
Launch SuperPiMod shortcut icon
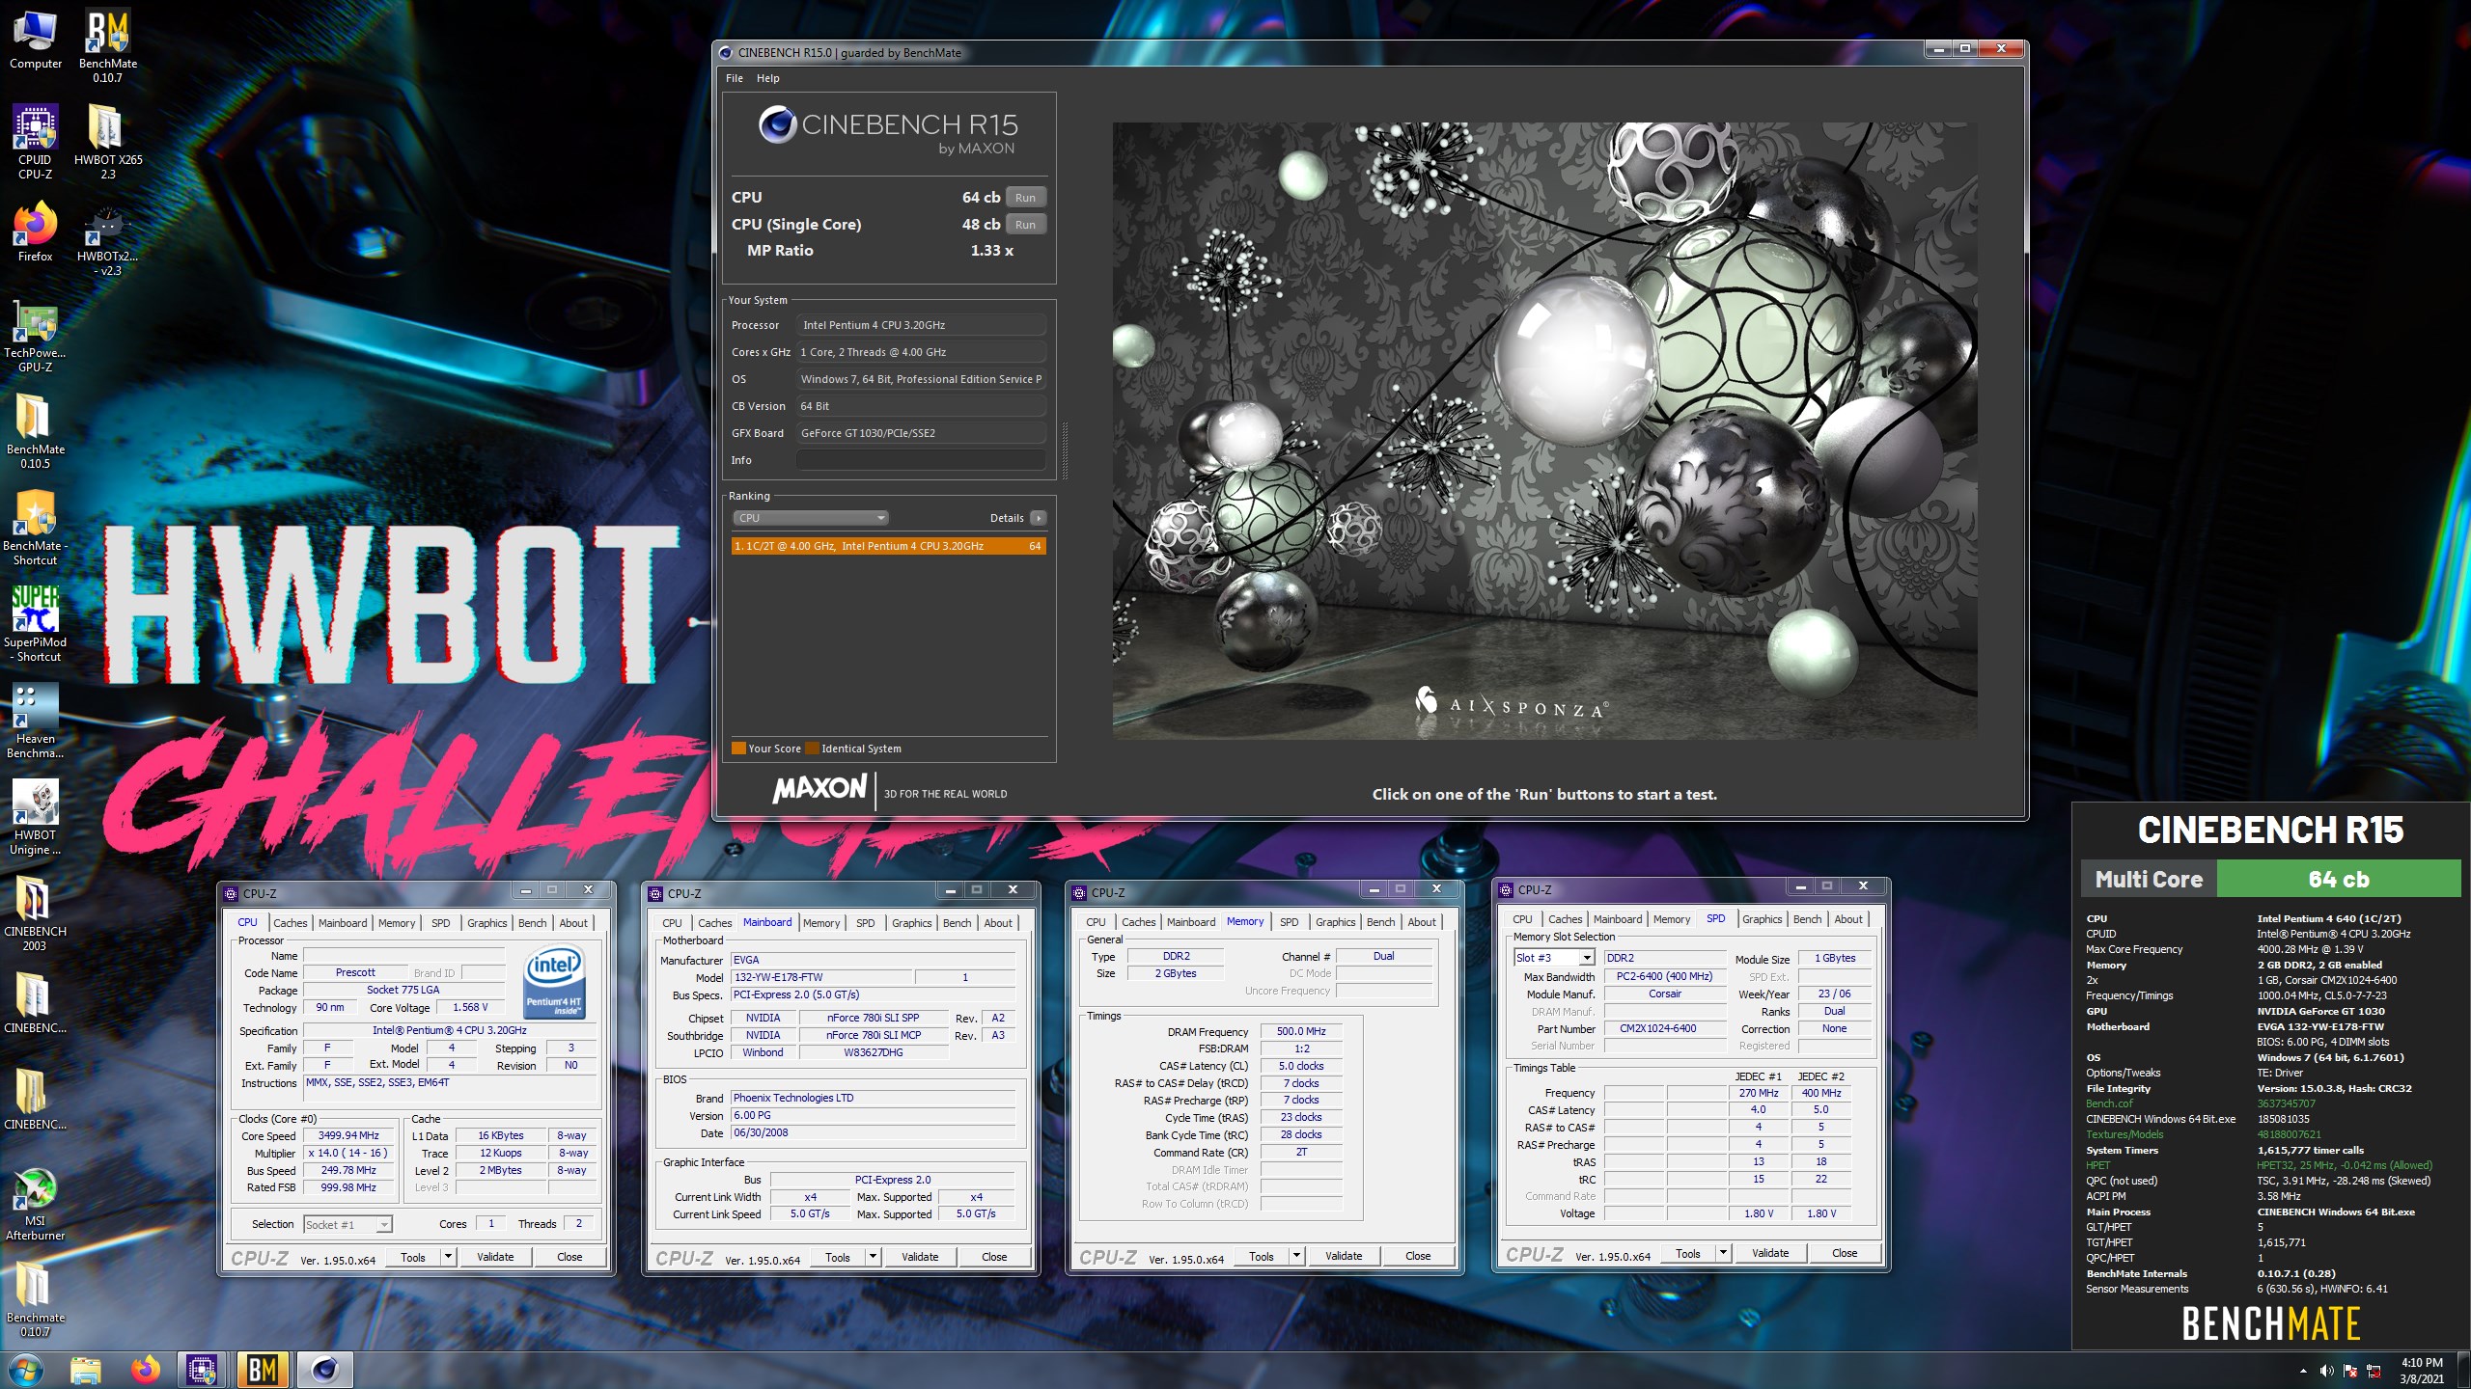click(x=36, y=624)
